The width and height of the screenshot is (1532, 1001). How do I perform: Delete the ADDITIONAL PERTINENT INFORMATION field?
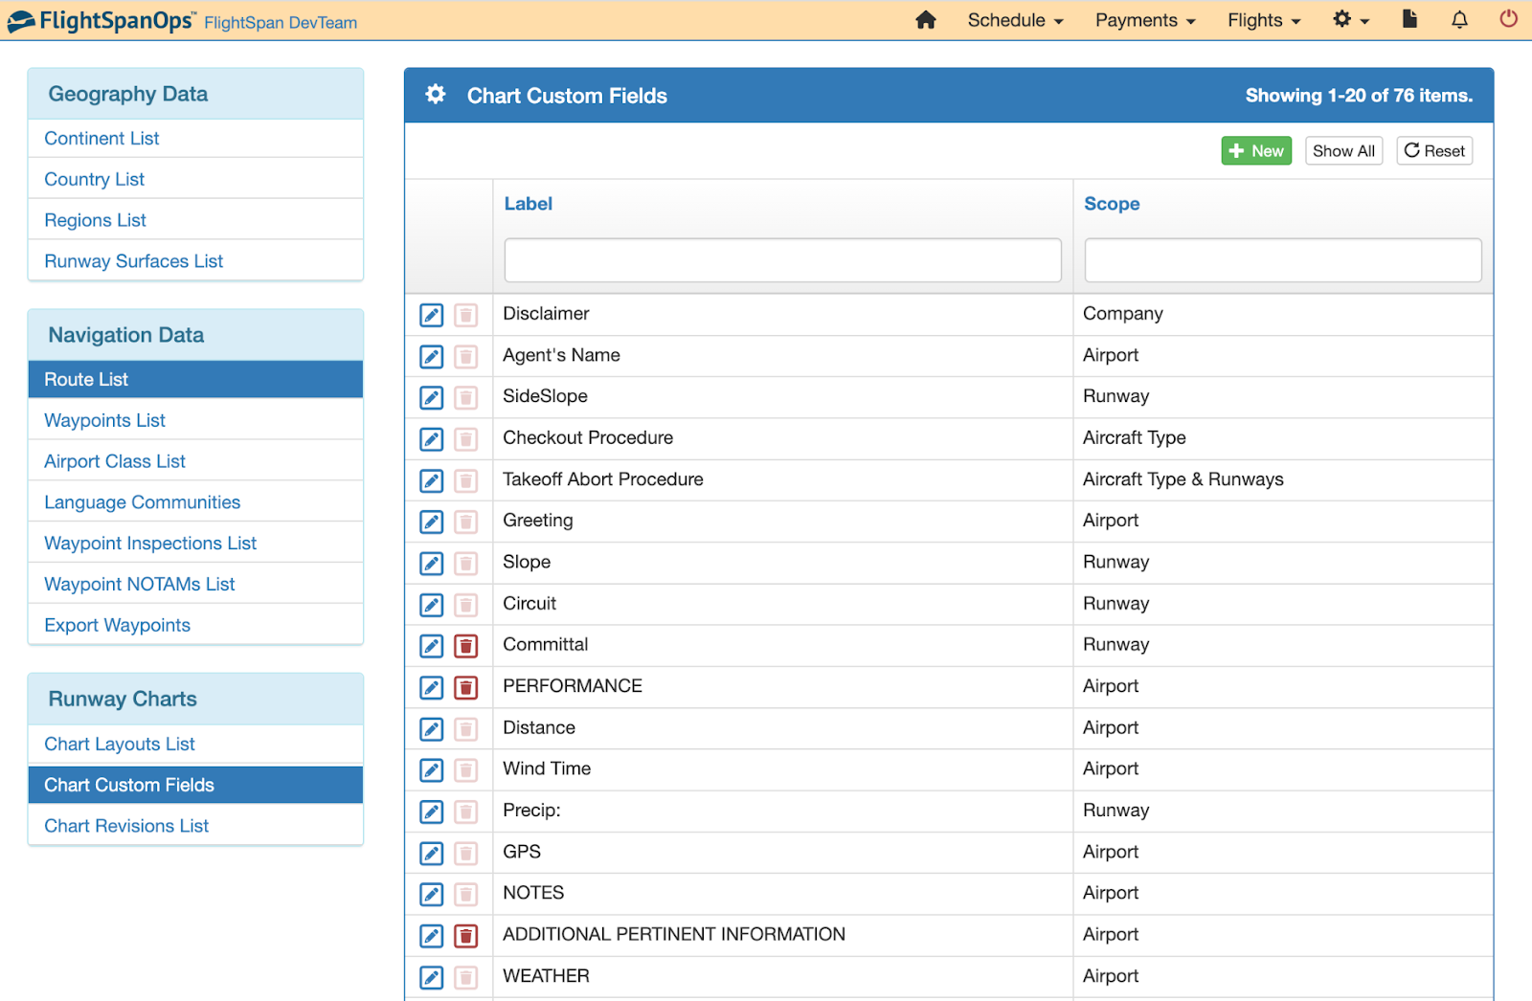point(466,936)
